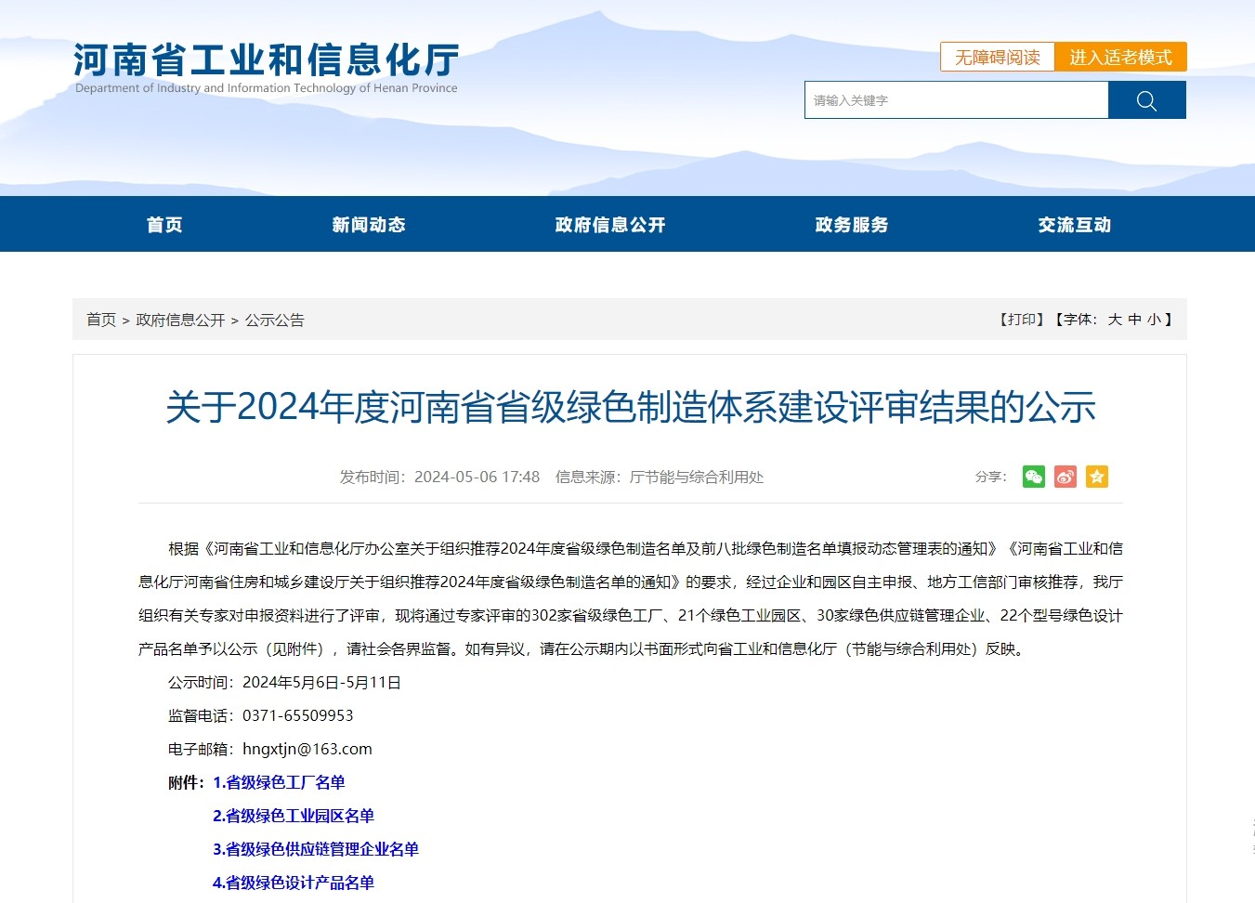The image size is (1255, 903).
Task: Open the 政府信息公开 navigation menu
Action: point(610,225)
